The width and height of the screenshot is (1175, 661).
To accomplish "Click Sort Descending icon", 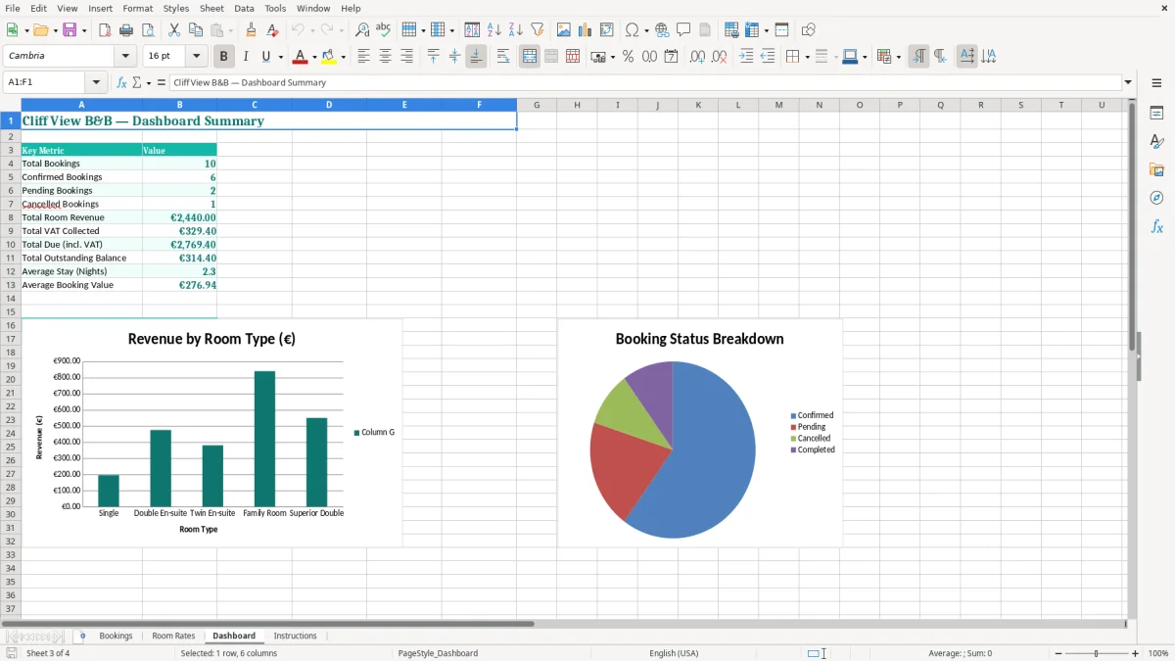I will [x=516, y=30].
